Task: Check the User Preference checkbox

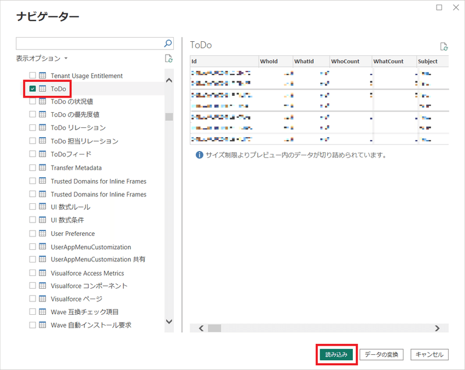Action: tap(33, 233)
